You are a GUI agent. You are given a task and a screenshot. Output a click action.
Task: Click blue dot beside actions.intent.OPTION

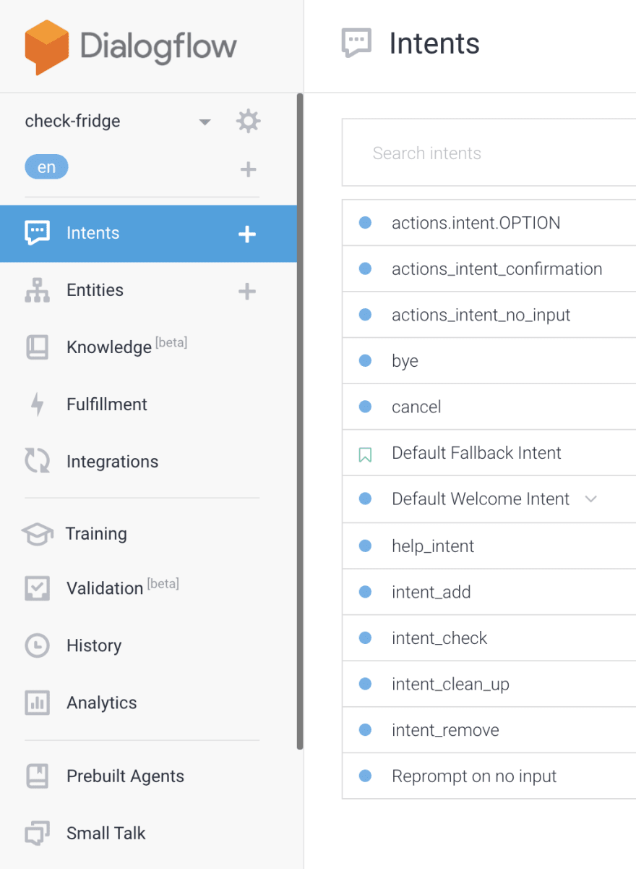click(365, 223)
